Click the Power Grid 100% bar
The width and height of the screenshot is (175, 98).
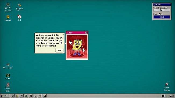pyautogui.click(x=162, y=17)
